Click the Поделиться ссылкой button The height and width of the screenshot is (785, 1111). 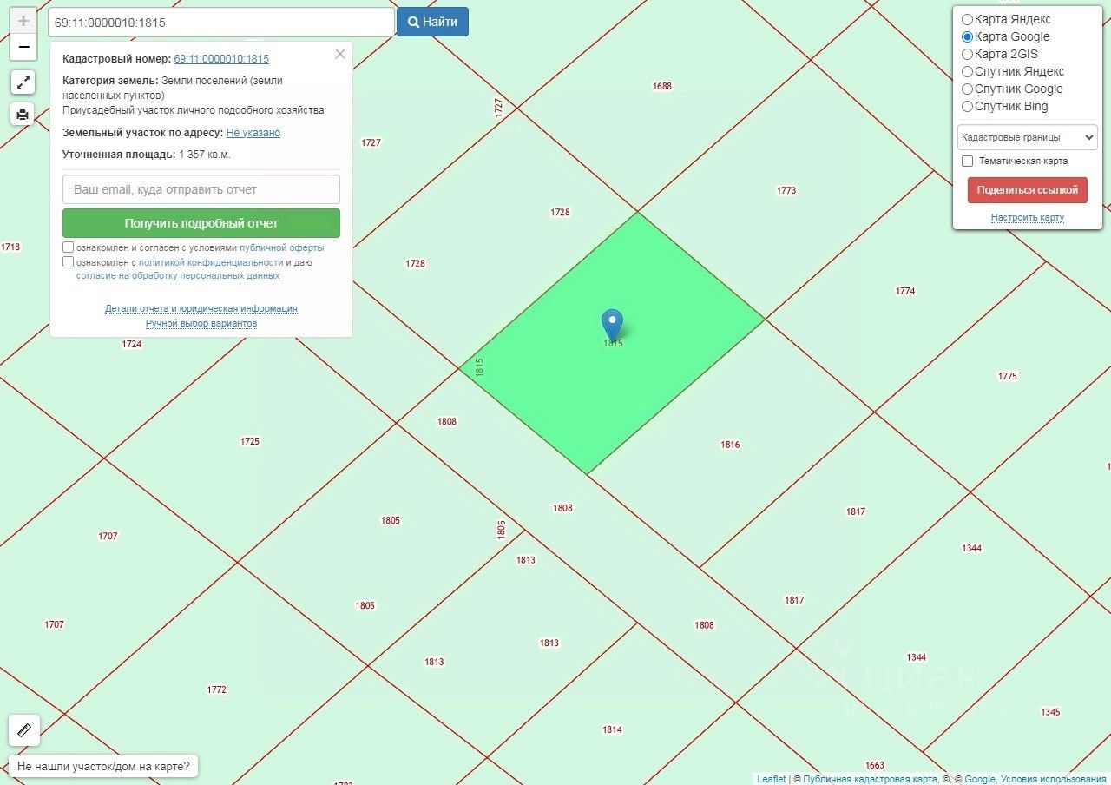click(x=1028, y=190)
